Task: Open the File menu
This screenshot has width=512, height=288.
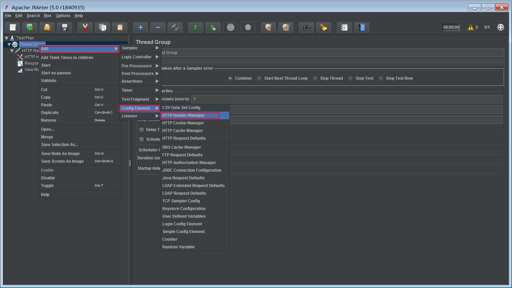Action: point(8,16)
